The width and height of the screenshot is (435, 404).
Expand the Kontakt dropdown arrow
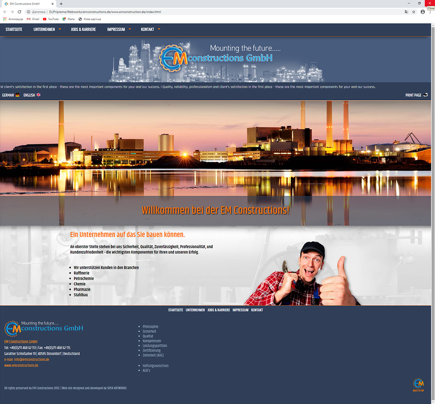click(159, 29)
